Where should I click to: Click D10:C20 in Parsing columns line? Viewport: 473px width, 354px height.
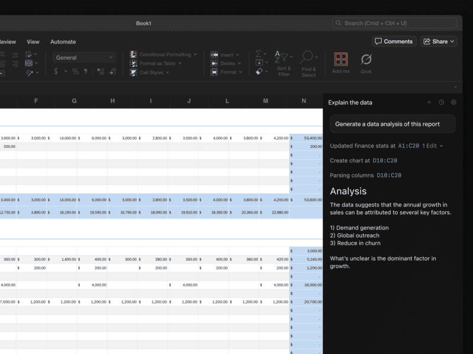point(389,175)
